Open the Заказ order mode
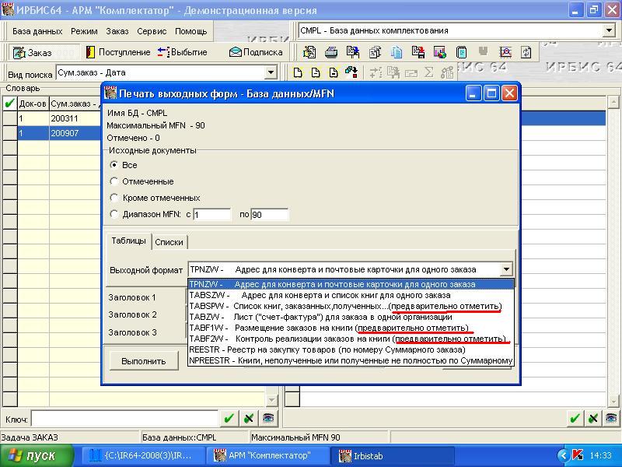 [x=33, y=52]
